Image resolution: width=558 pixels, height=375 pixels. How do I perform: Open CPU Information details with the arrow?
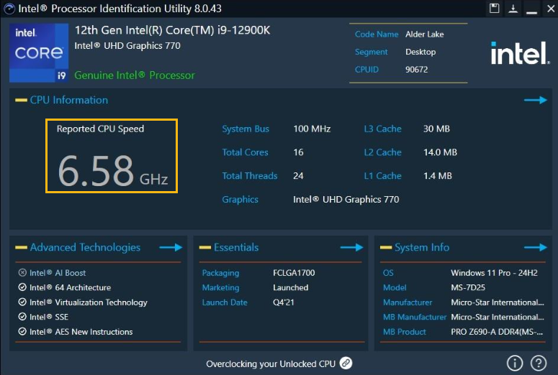pyautogui.click(x=536, y=100)
